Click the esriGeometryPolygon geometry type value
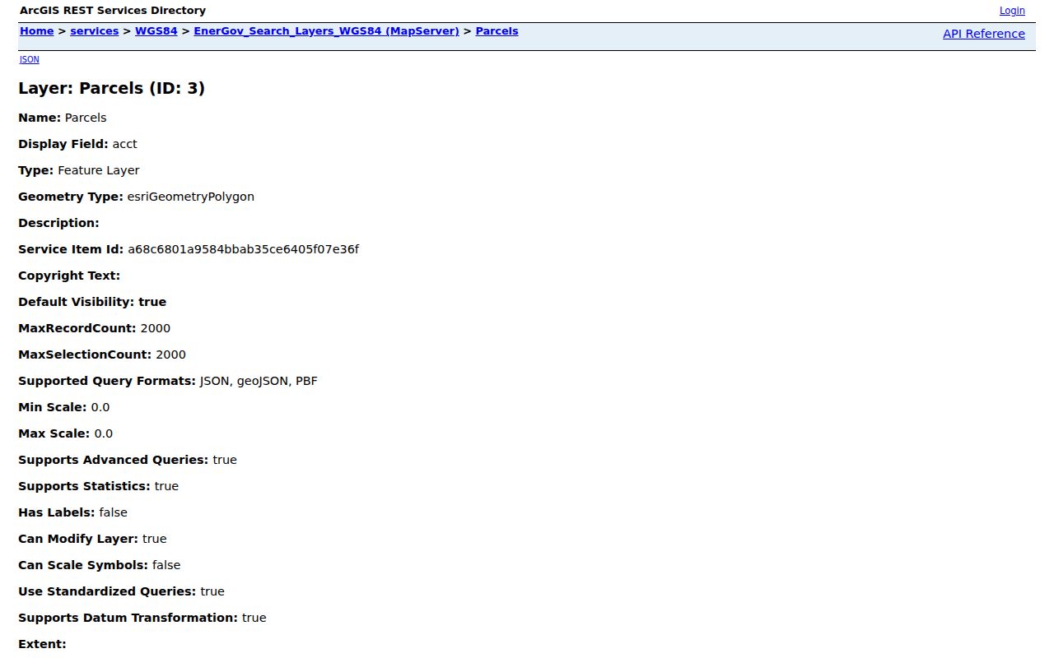Viewport: 1054px width, 658px height. coord(191,197)
